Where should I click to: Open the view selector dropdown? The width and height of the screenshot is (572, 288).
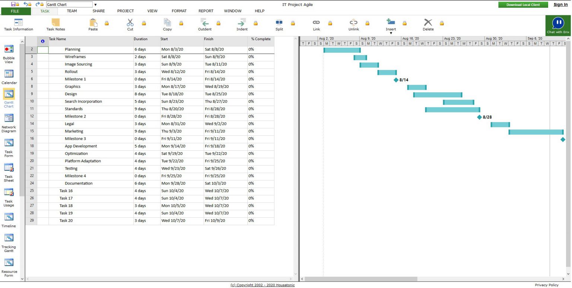pyautogui.click(x=96, y=5)
